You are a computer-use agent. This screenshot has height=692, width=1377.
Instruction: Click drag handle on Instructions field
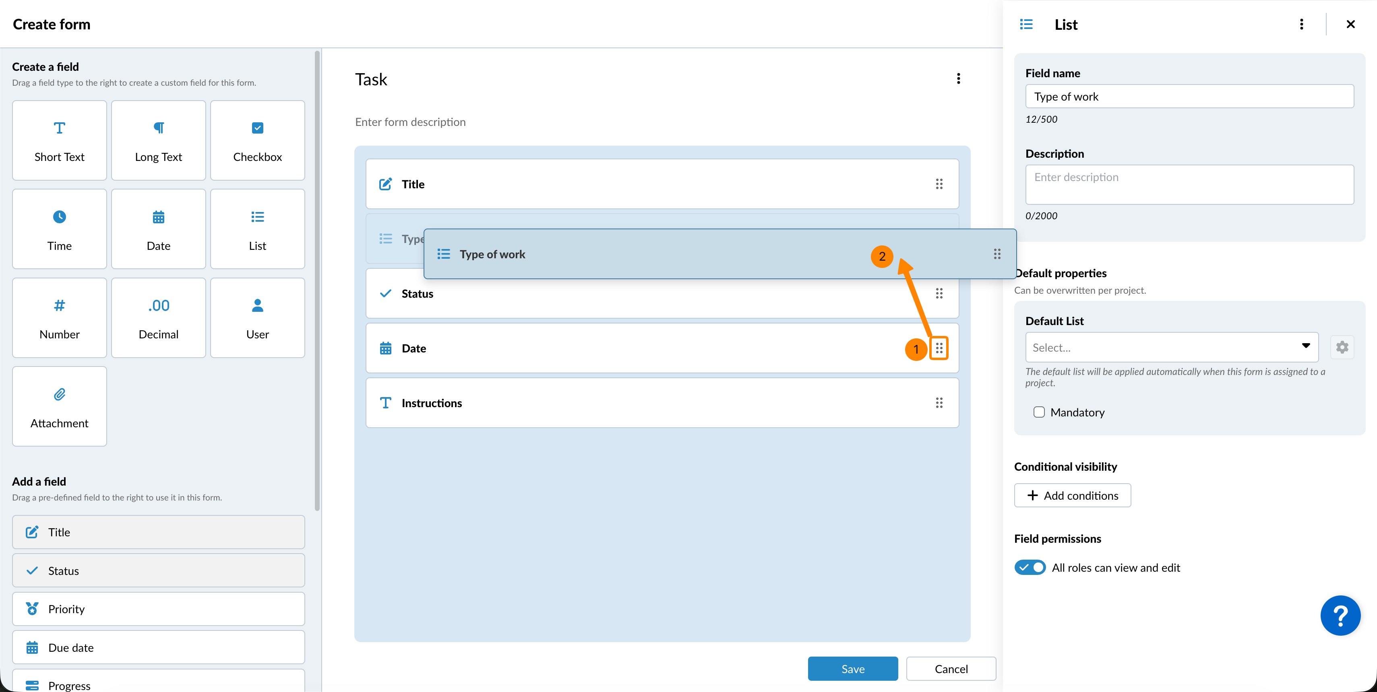click(939, 403)
